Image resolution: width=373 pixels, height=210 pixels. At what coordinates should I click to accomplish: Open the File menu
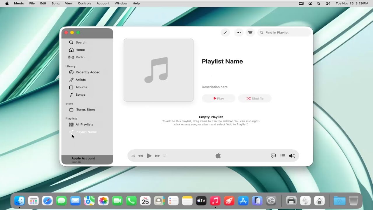(x=32, y=3)
